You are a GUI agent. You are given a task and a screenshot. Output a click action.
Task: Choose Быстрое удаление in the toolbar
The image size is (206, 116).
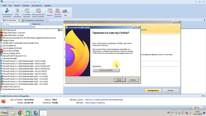(58, 13)
